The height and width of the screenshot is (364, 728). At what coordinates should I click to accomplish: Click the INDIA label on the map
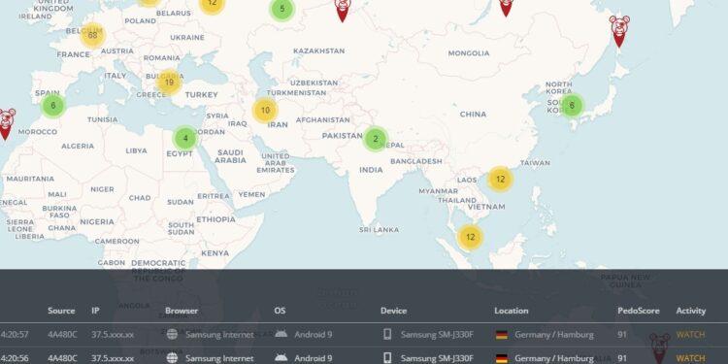point(371,170)
